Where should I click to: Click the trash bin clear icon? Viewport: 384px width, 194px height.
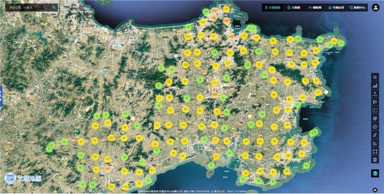(x=375, y=160)
